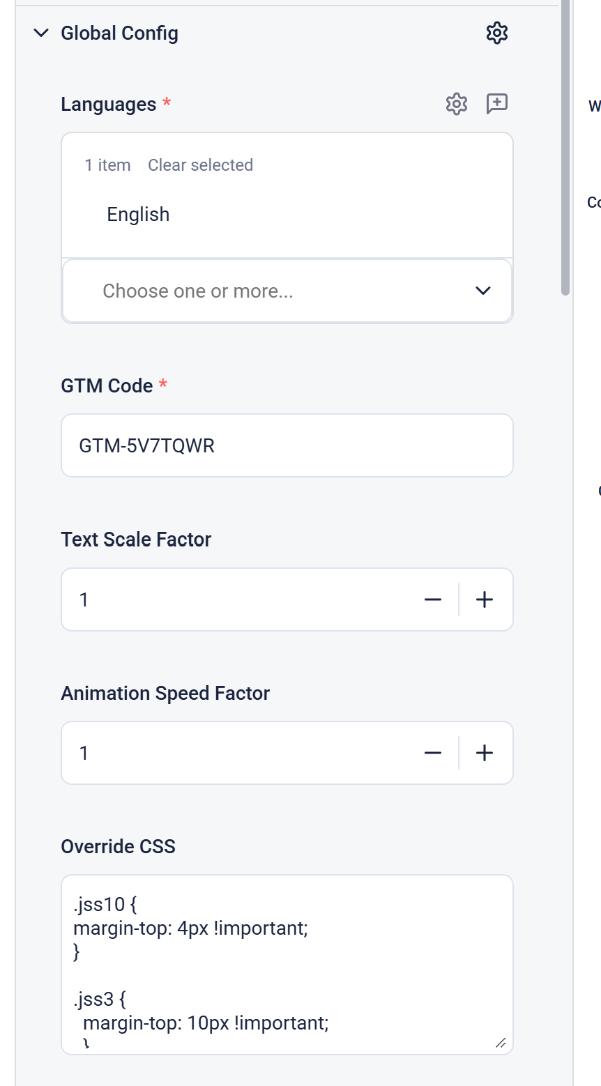Viewport: 601px width, 1086px height.
Task: Click the Clear selected link
Action: (200, 165)
